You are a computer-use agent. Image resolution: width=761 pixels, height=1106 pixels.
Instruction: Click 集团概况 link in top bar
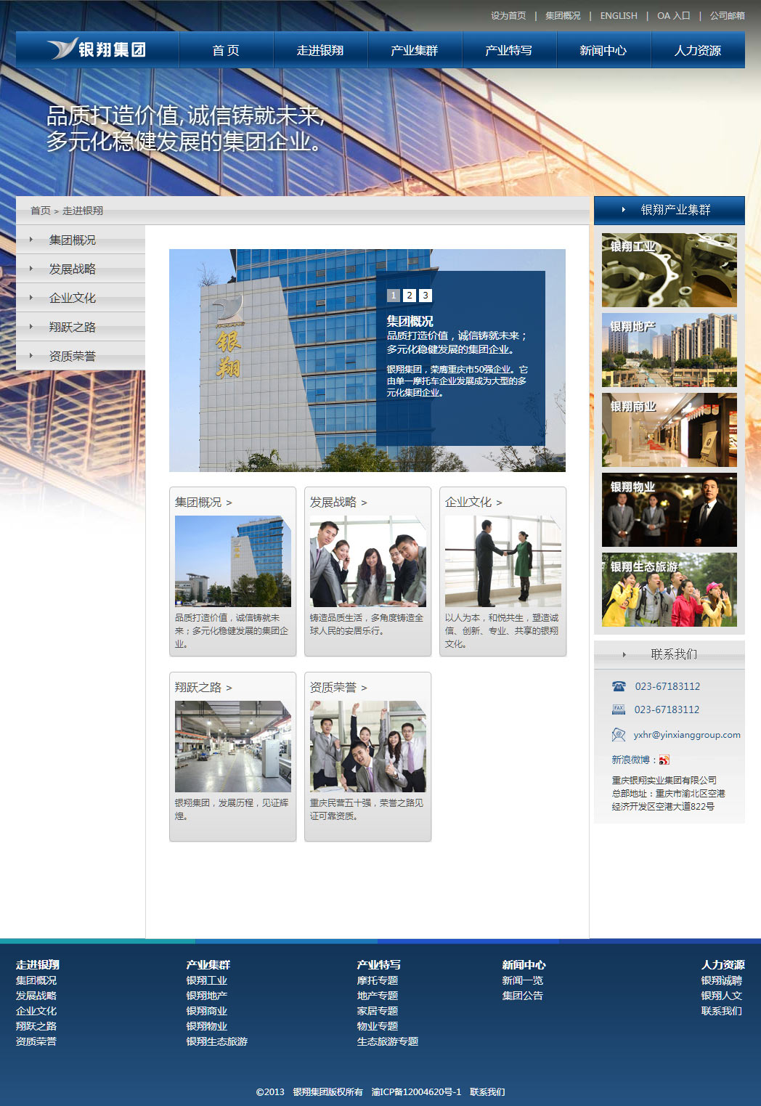[563, 15]
